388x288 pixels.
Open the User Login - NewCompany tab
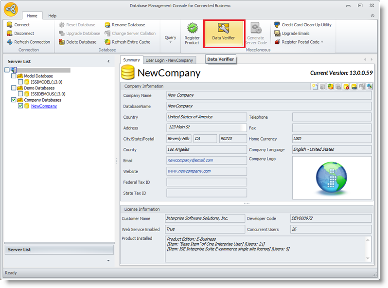[169, 60]
